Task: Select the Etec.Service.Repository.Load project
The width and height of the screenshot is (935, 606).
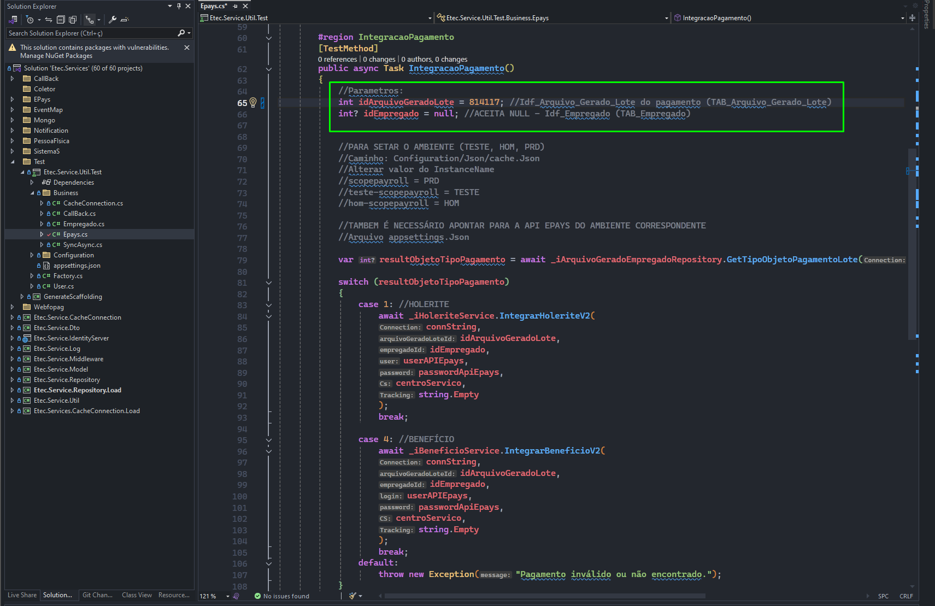Action: (78, 390)
